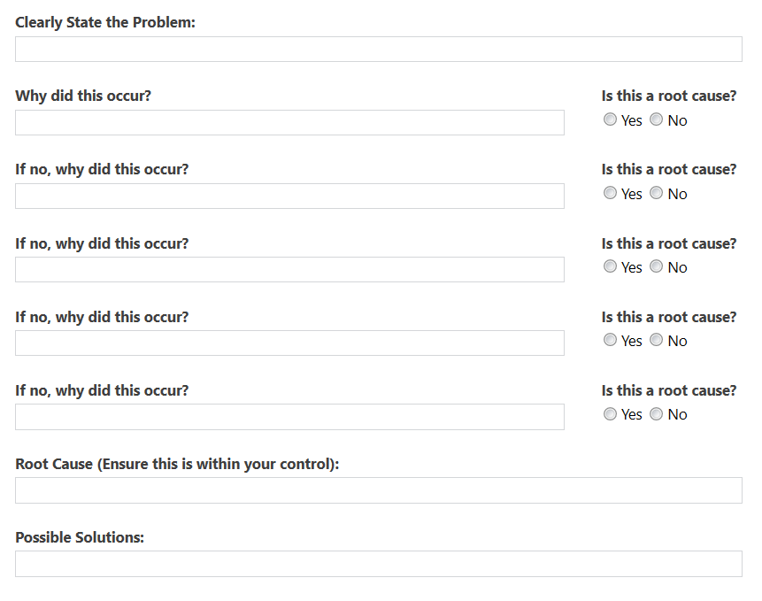Select Yes beside the last 'If no' question
Viewport: 762px width, 601px height.
click(610, 414)
